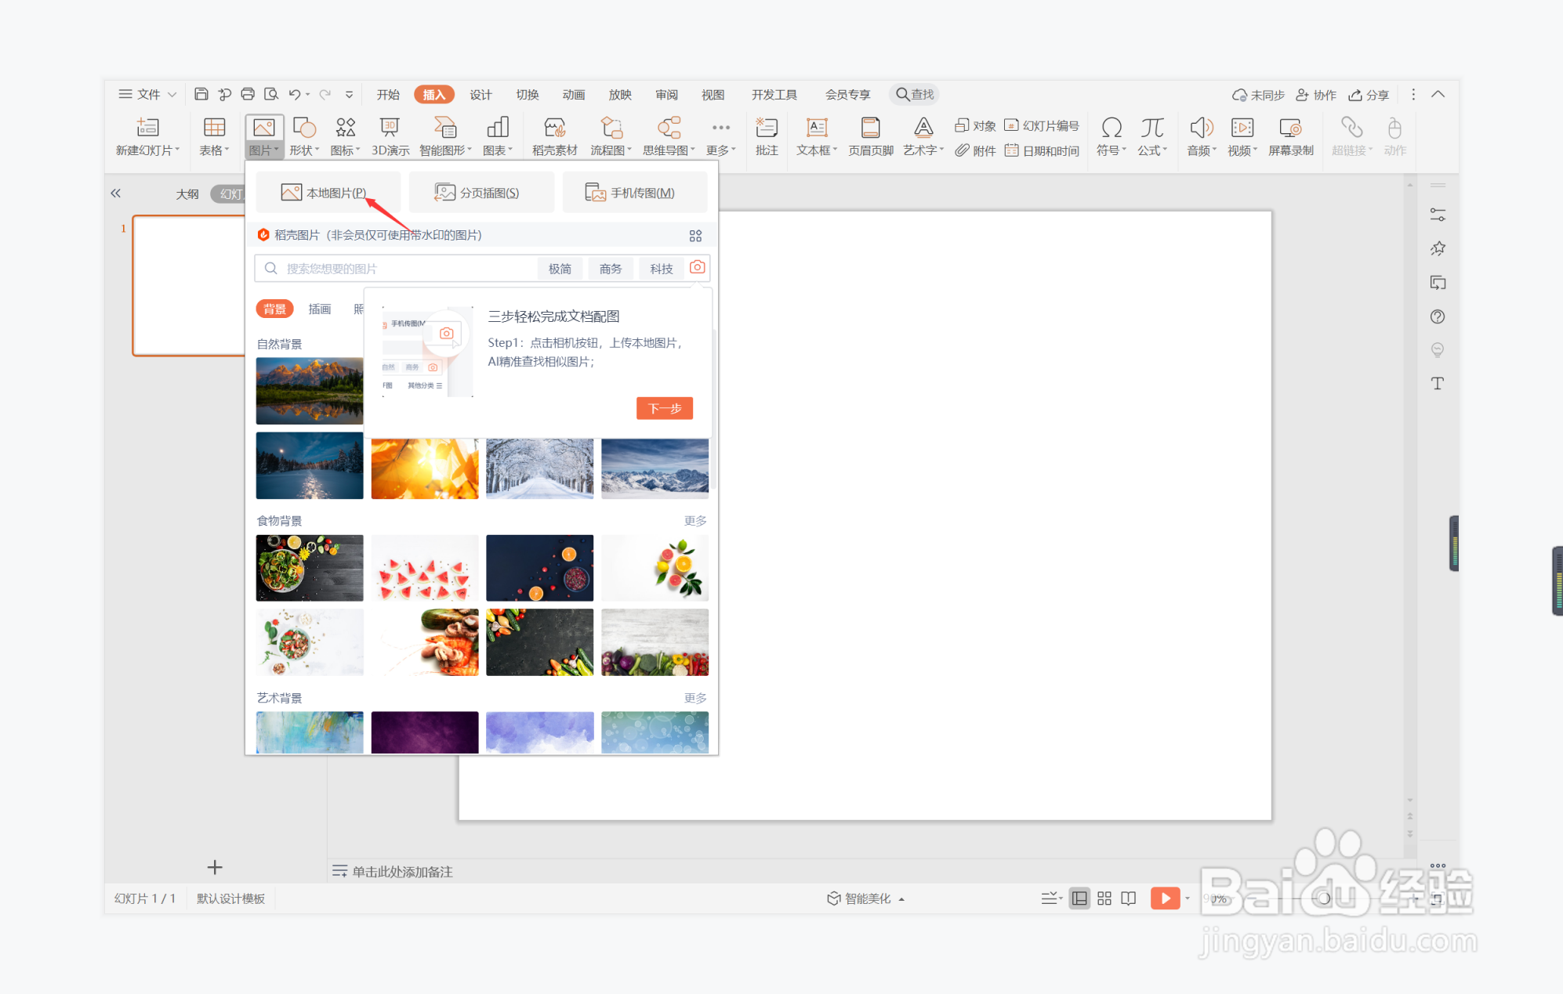This screenshot has width=1563, height=994.
Task: Toggle reading view icon
Action: pyautogui.click(x=1128, y=898)
